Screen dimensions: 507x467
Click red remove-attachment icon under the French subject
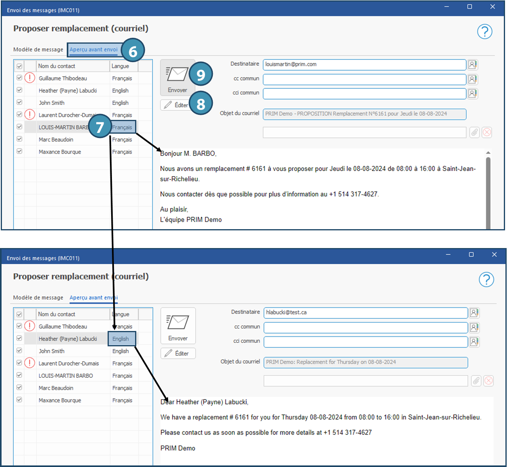point(487,132)
